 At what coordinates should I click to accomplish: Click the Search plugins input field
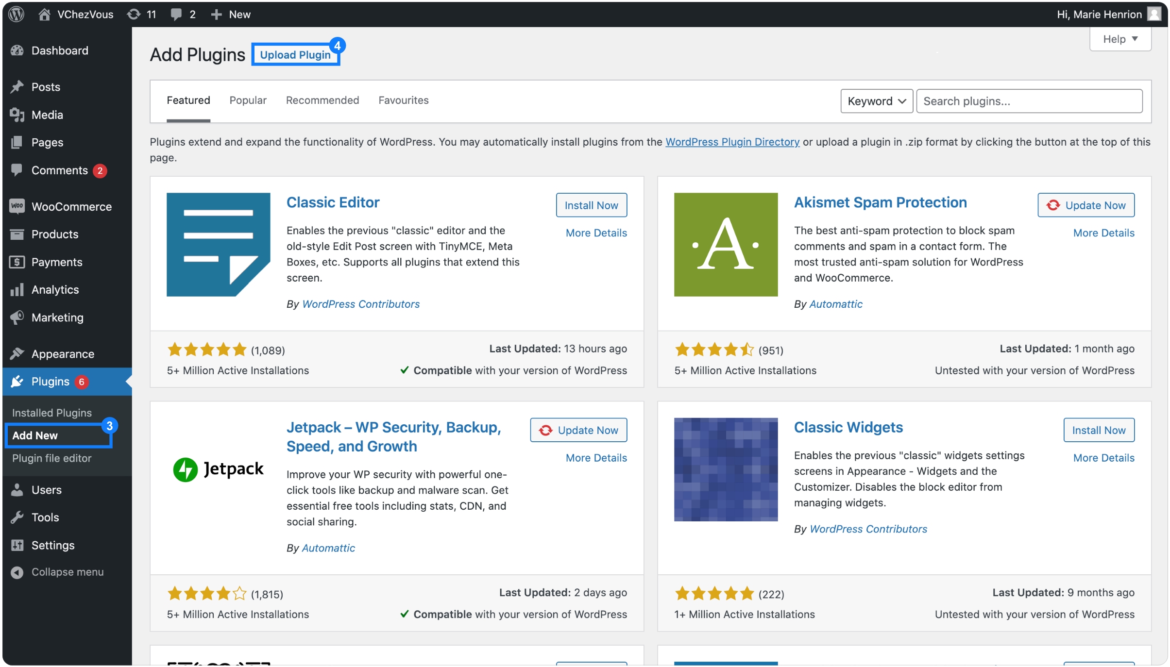[x=1029, y=101]
